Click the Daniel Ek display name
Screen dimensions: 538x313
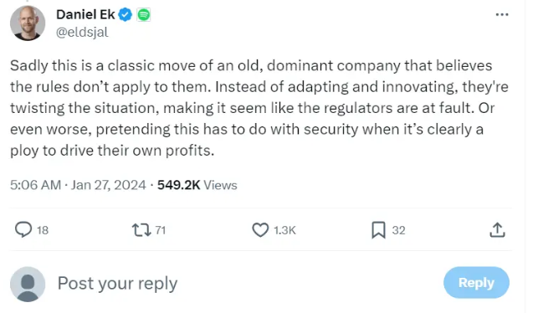coord(85,14)
